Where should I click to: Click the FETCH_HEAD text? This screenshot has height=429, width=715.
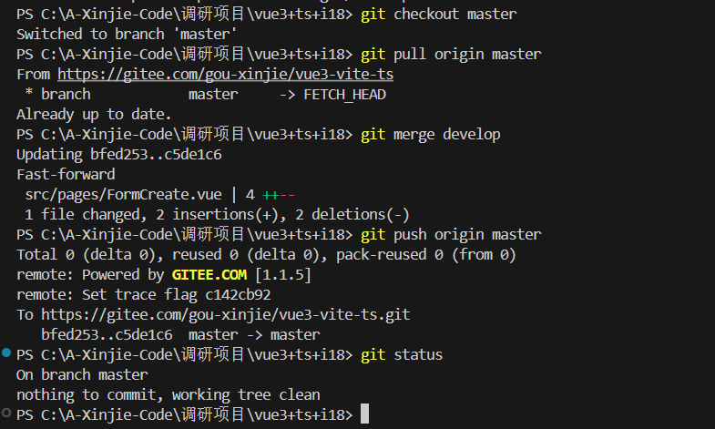[x=344, y=95]
